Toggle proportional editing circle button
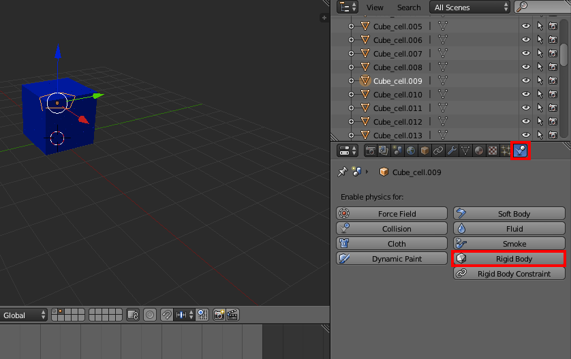Image resolution: width=571 pixels, height=359 pixels. 150,315
